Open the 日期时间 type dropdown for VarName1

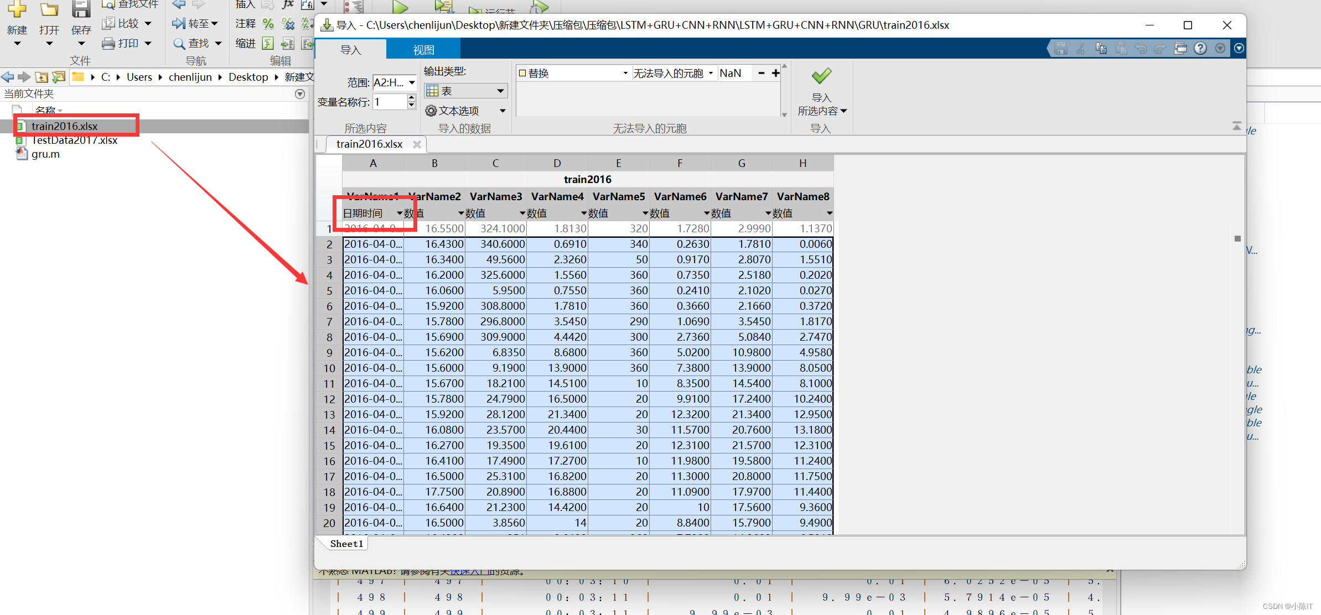pos(400,213)
